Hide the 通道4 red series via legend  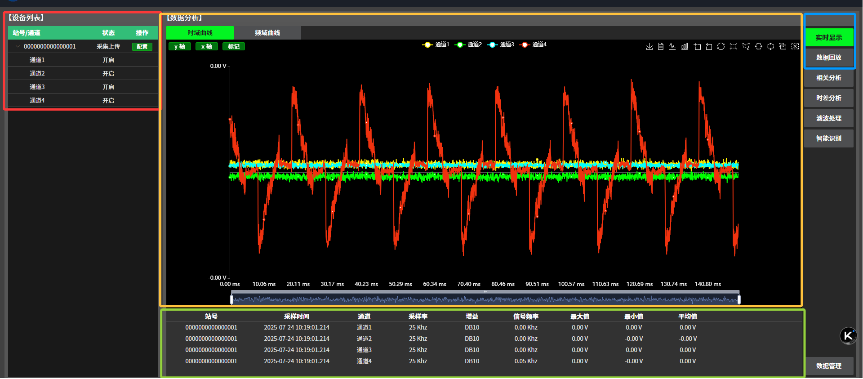[x=533, y=45]
